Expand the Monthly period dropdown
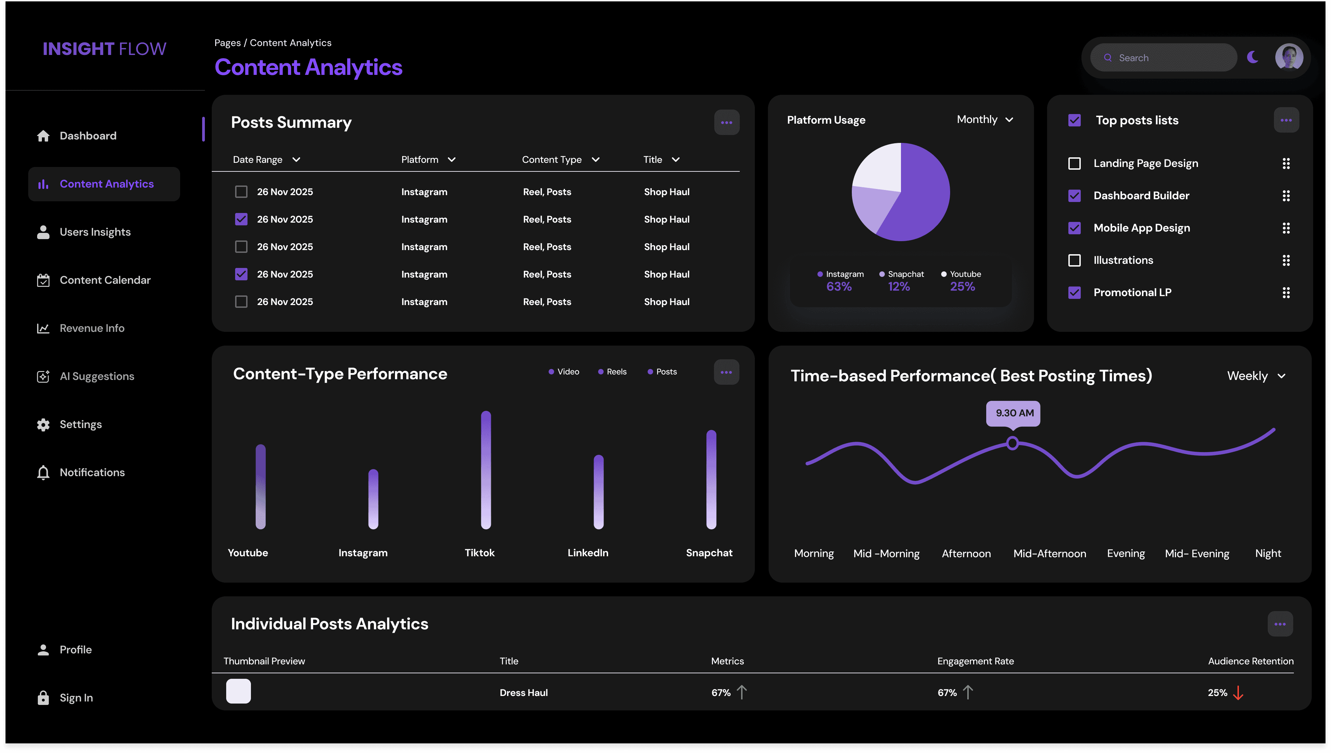This screenshot has width=1331, height=753. pos(985,120)
